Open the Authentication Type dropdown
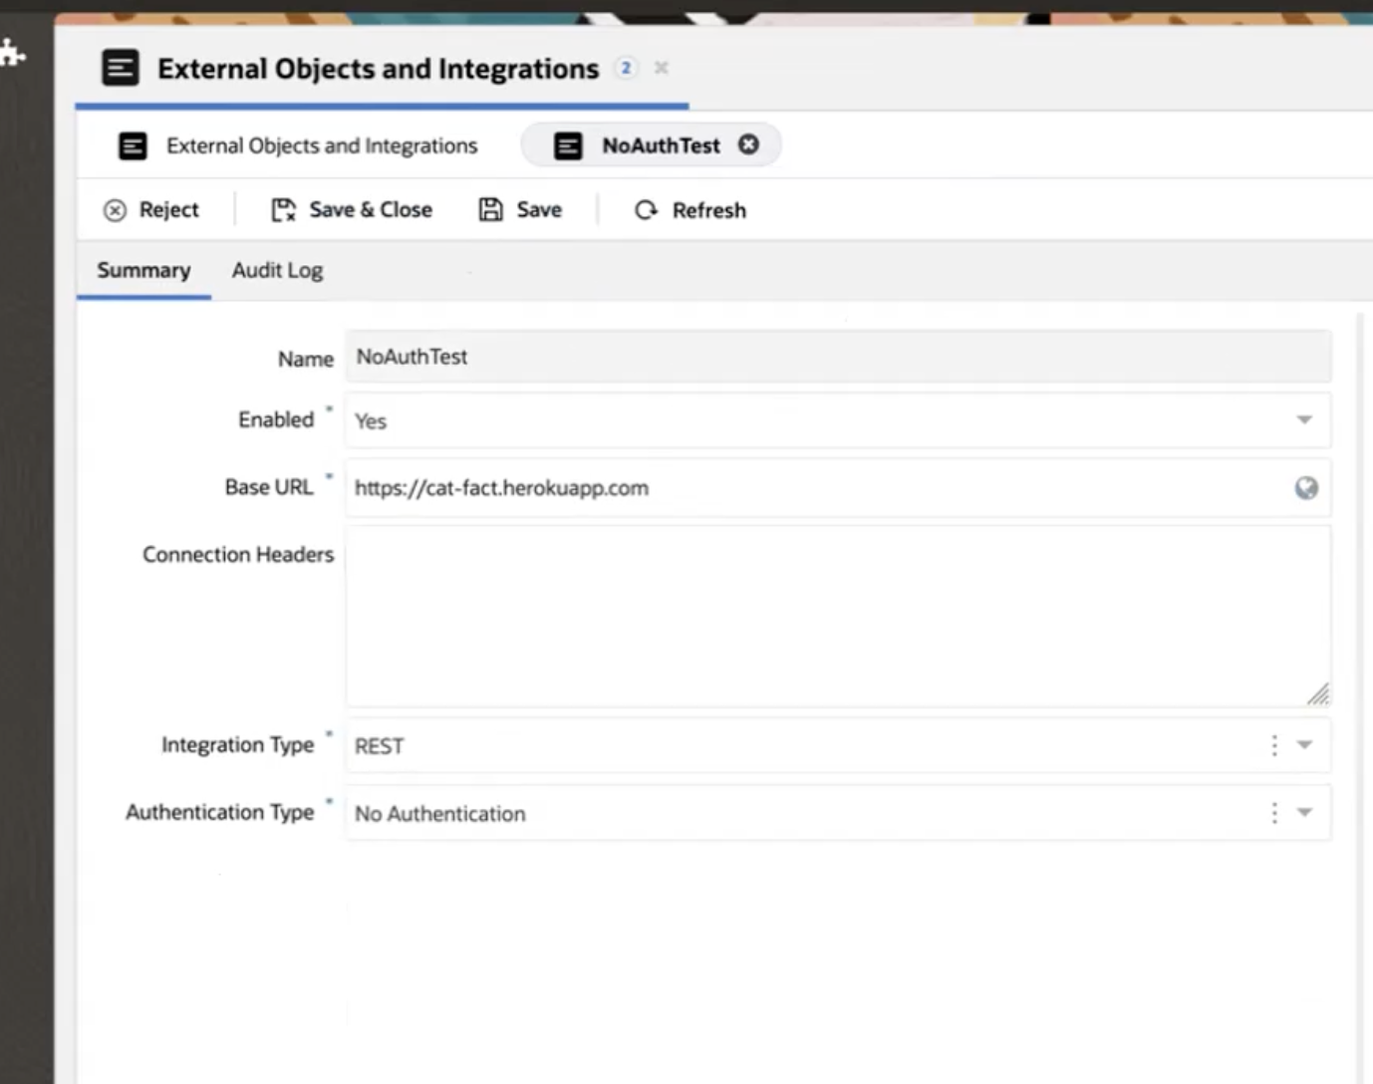 tap(1303, 813)
